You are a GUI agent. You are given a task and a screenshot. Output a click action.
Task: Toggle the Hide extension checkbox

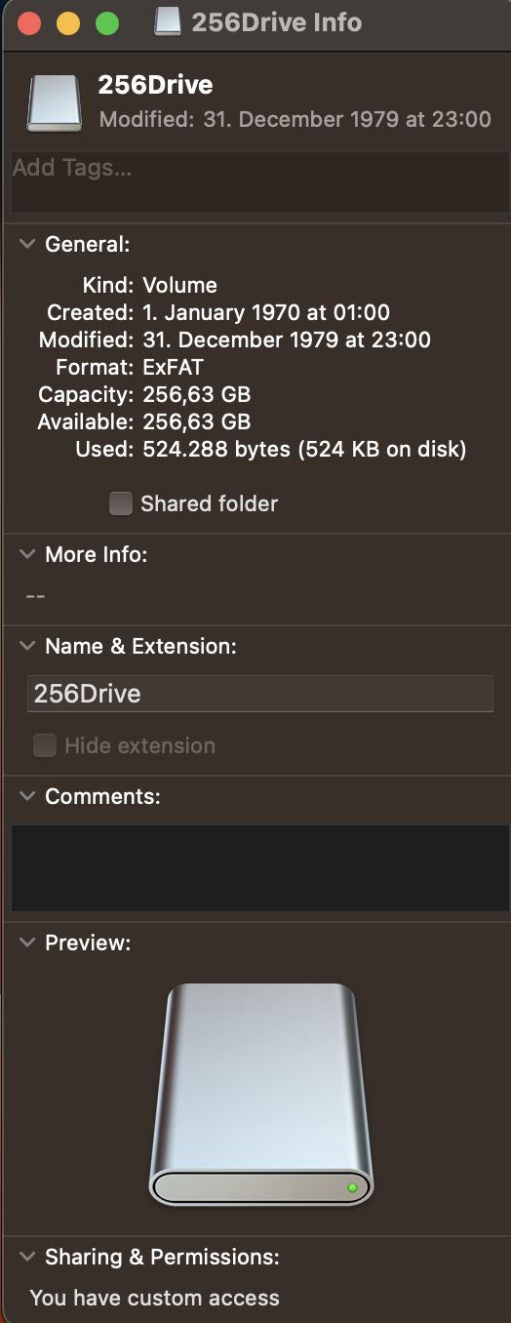tap(45, 745)
